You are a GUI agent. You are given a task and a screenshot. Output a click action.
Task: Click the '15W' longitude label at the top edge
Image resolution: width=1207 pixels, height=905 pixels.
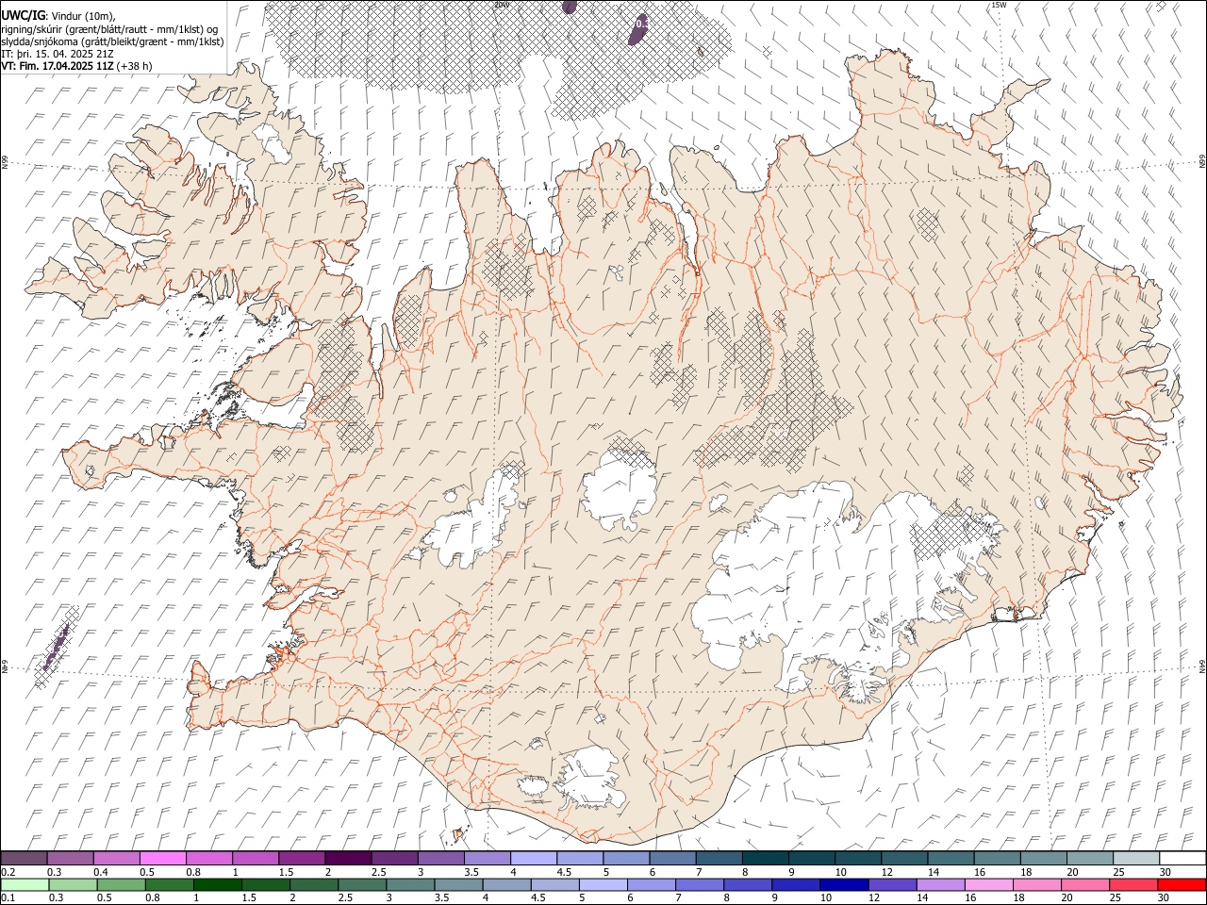pyautogui.click(x=999, y=5)
